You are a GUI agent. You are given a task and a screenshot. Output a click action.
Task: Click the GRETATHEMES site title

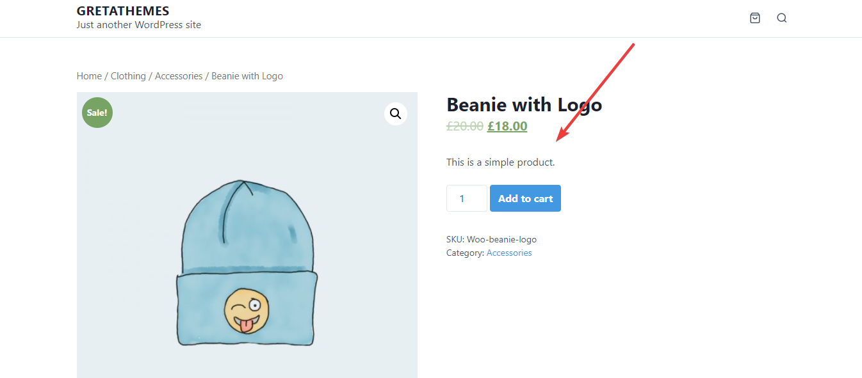[x=123, y=11]
